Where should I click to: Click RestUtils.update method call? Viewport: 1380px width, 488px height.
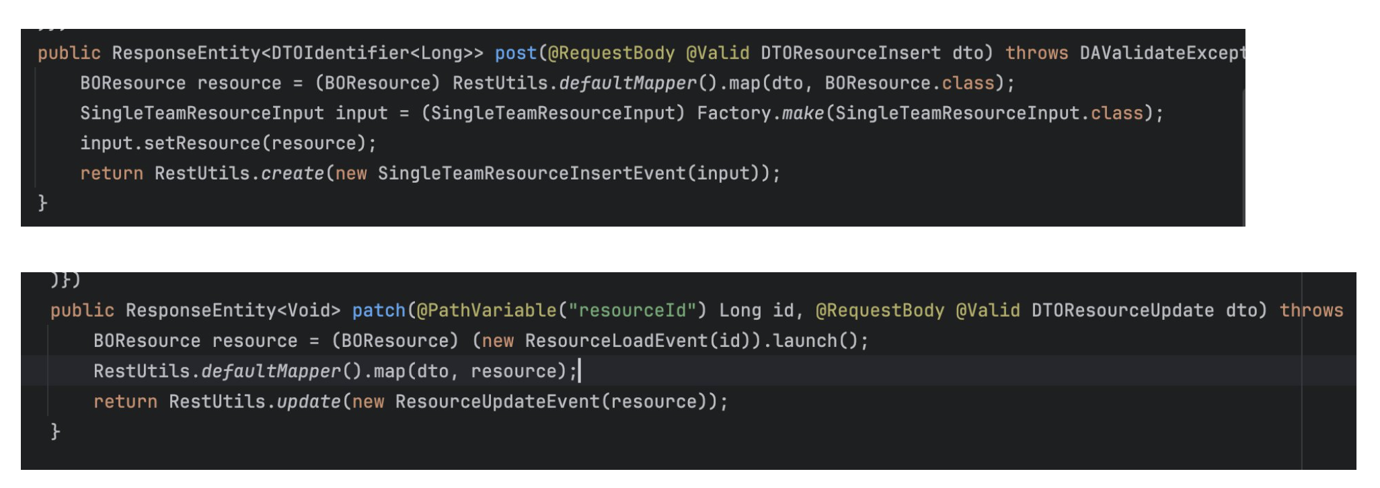coord(254,402)
